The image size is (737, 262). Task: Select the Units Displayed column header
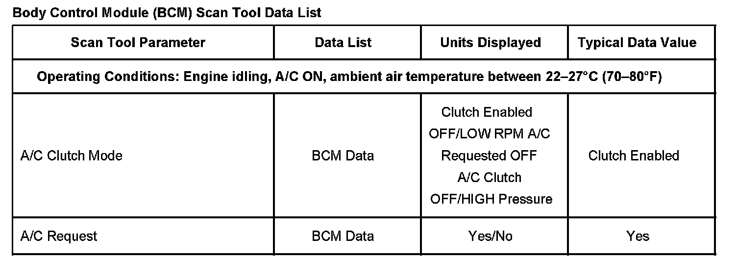(x=491, y=43)
